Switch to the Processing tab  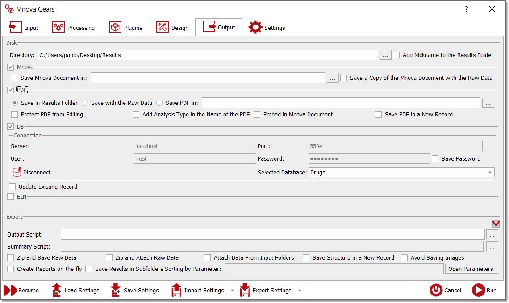pos(73,28)
